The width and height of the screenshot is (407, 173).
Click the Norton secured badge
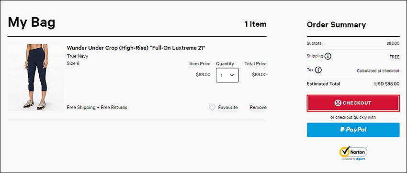[x=353, y=153]
